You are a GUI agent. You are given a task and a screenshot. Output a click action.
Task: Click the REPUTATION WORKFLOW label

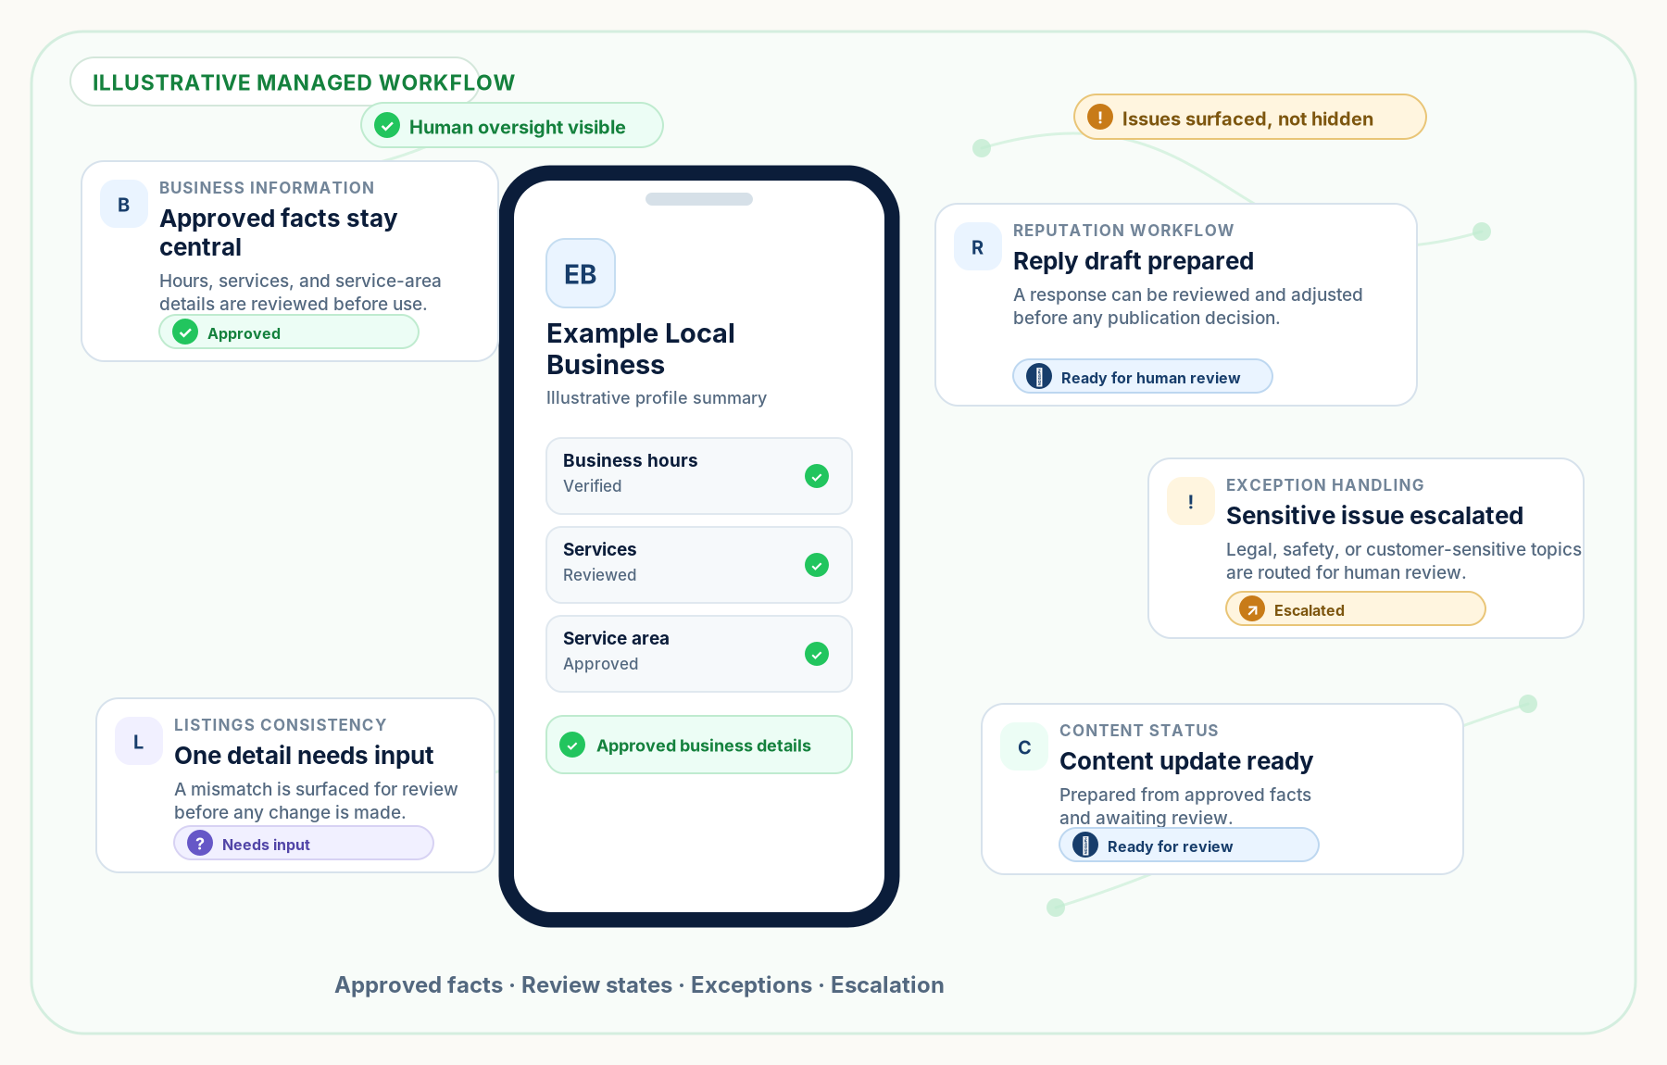1123,231
